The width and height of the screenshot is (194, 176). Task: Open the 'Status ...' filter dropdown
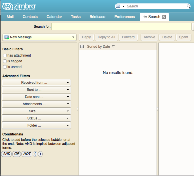36,118
